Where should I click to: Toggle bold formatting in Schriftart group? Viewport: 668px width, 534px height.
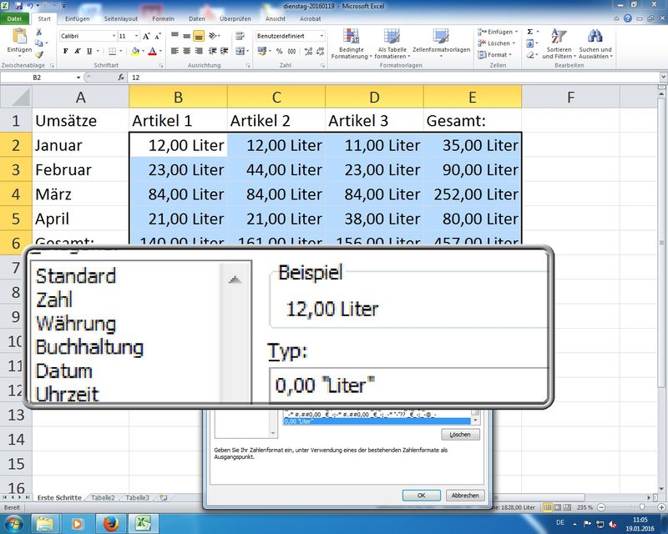click(x=66, y=51)
